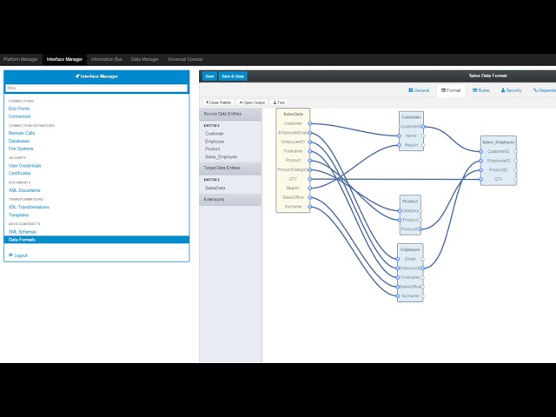This screenshot has height=417, width=556.
Task: Click the Logout link
Action: [18, 255]
